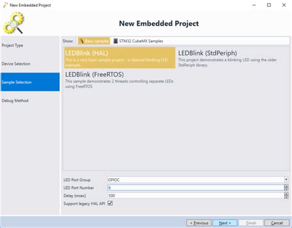Click the Basic samples tab icon
Viewport: 292px width, 228px height.
[81, 41]
